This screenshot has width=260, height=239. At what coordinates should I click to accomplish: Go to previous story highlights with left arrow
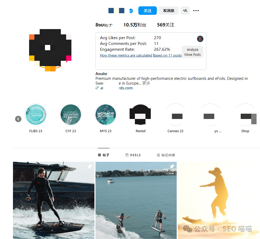(18, 119)
